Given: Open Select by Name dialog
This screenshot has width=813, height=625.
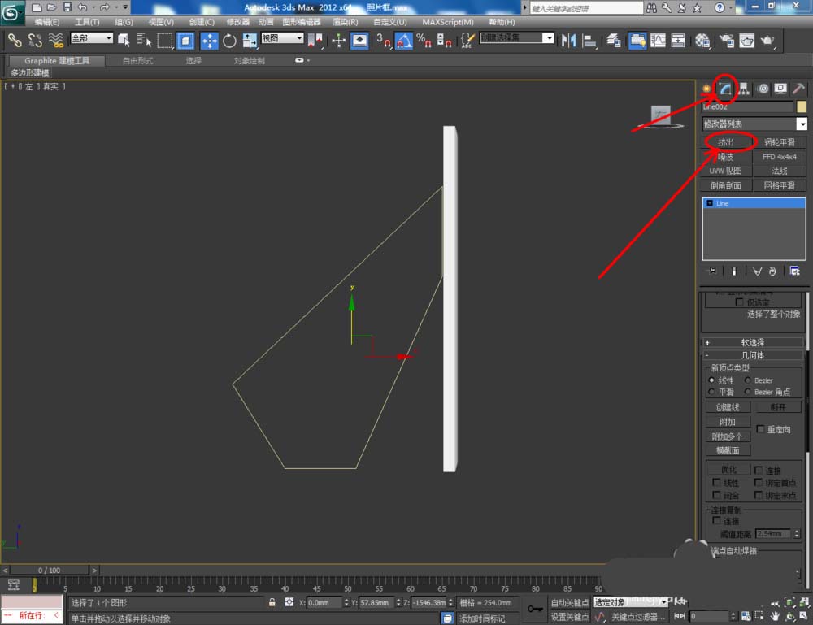Looking at the screenshot, I should tap(144, 41).
